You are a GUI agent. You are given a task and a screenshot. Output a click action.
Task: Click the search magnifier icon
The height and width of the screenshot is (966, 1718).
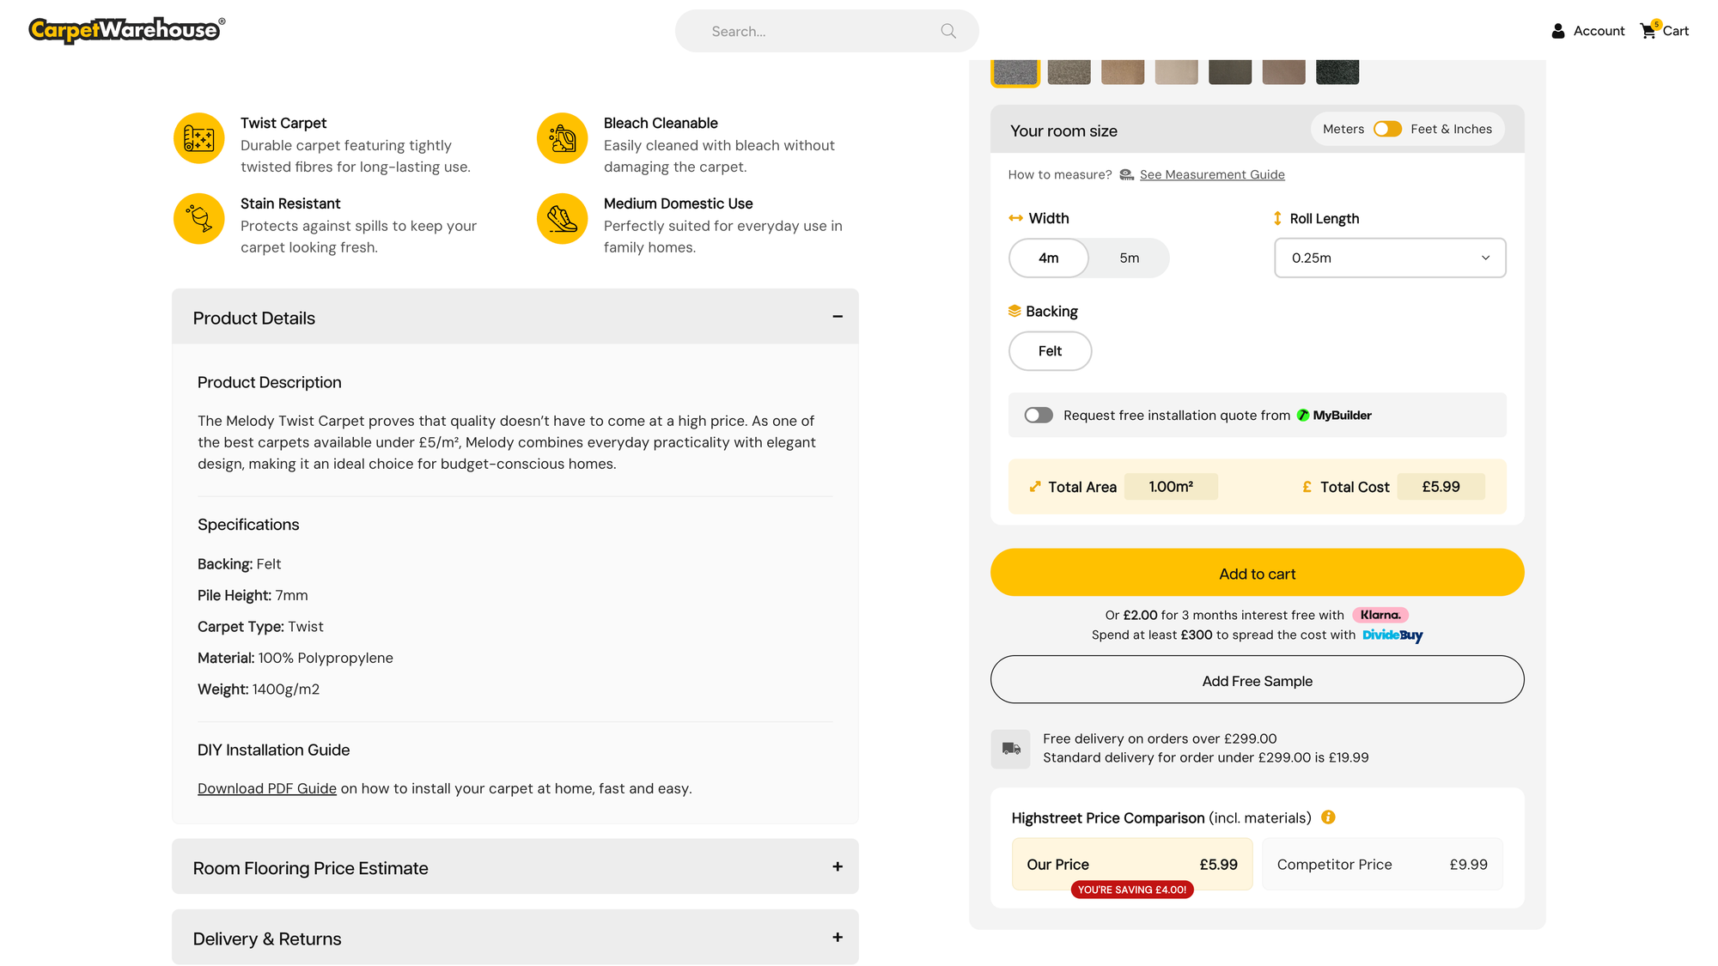coord(948,31)
